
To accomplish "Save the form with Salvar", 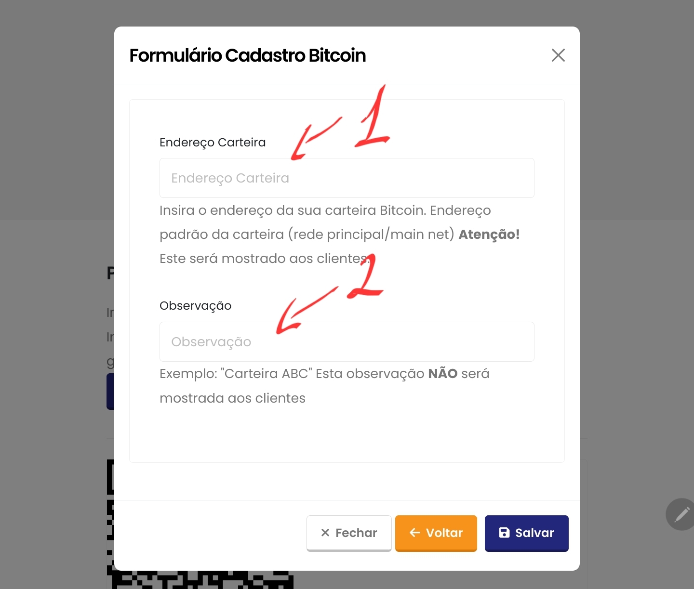I will pyautogui.click(x=527, y=533).
